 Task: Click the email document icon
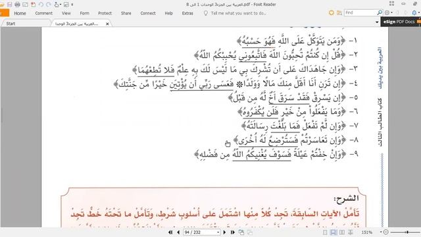pyautogui.click(x=25, y=5)
